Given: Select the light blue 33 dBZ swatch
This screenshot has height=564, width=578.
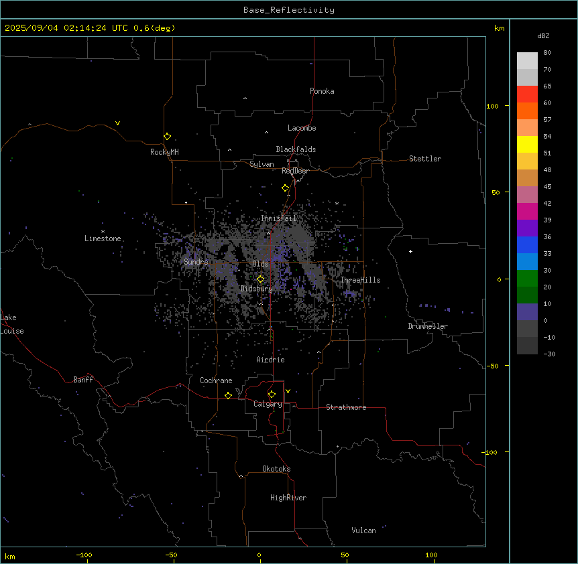Looking at the screenshot, I should coord(527,261).
